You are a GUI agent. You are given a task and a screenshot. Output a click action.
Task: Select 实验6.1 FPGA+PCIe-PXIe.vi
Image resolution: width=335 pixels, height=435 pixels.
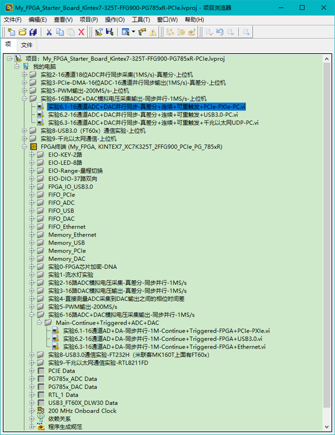166,331
